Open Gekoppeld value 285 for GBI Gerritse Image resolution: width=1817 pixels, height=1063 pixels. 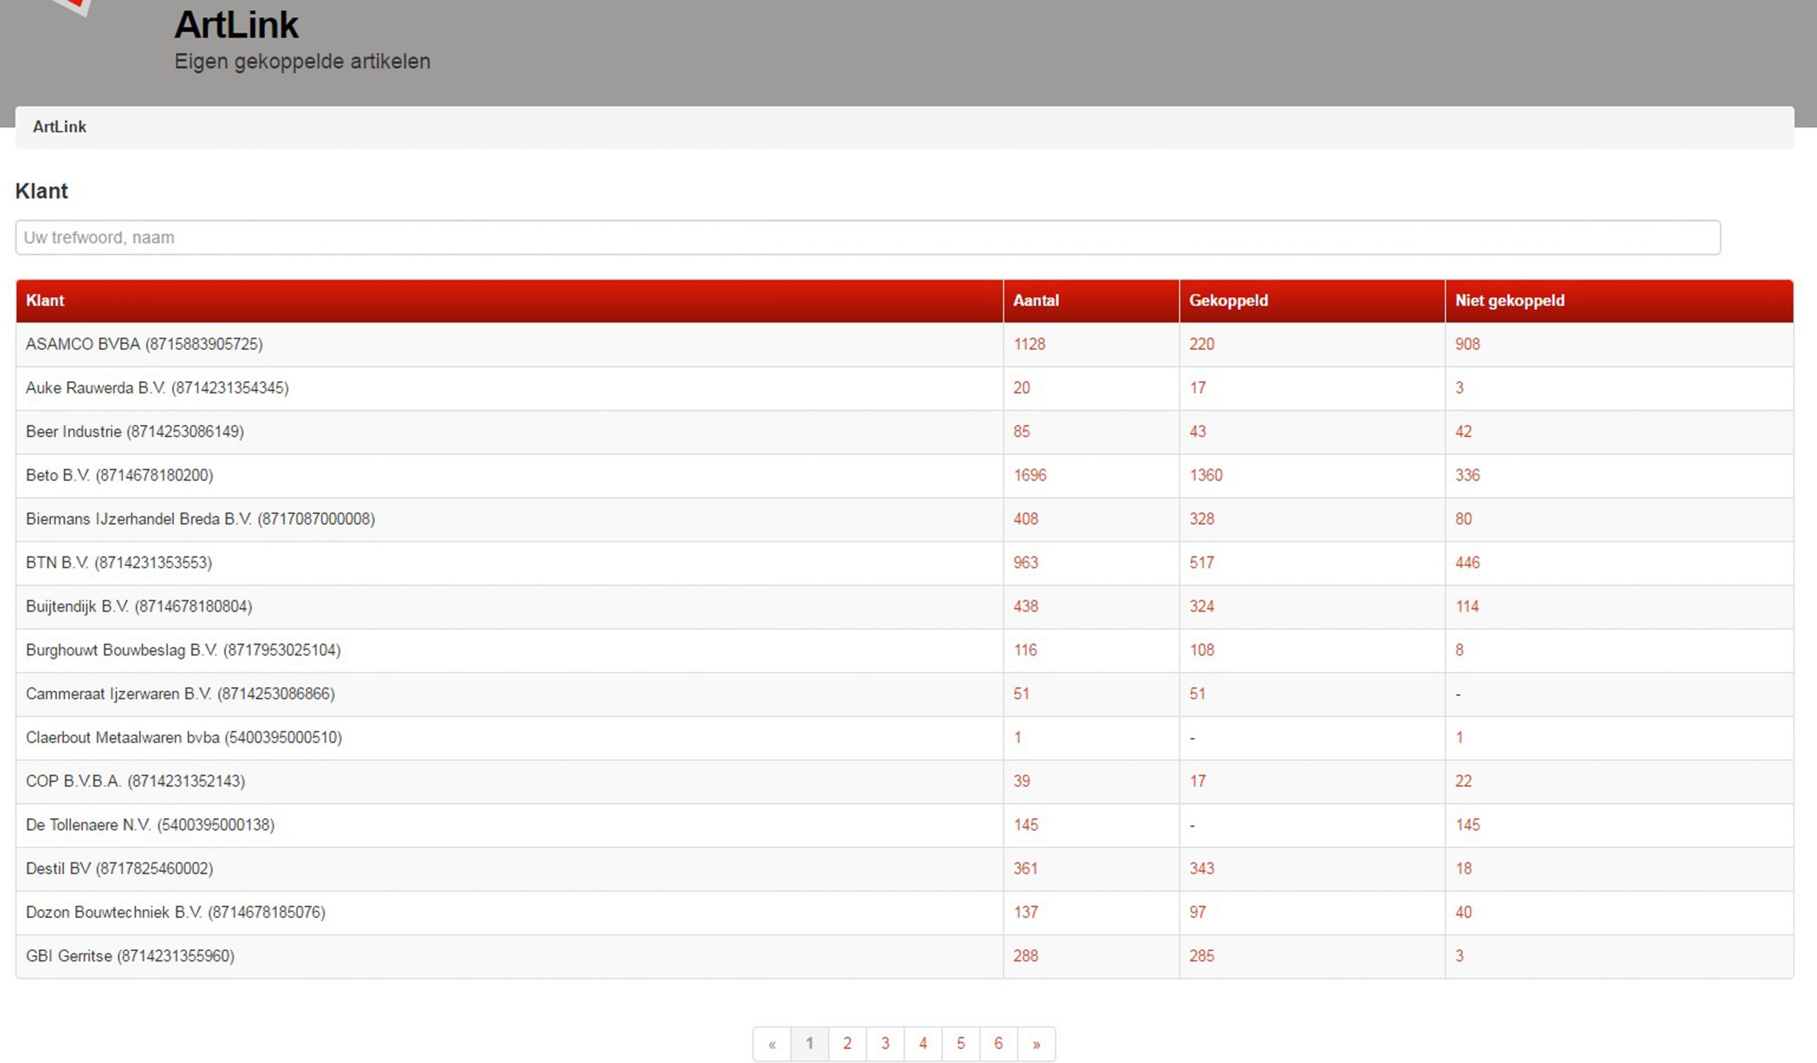[1201, 957]
